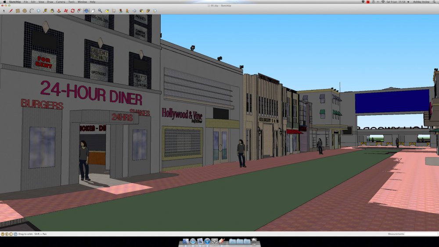The image size is (439, 247).
Task: Choose the Eraser tool
Action: (x=38, y=11)
